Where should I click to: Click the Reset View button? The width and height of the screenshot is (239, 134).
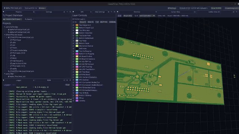tap(128, 16)
